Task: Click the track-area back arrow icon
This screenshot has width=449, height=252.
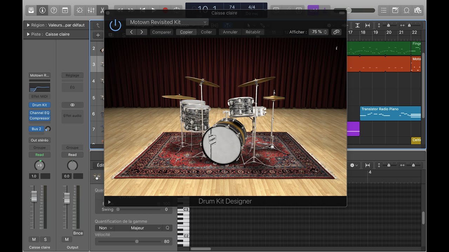Action: pyautogui.click(x=98, y=26)
